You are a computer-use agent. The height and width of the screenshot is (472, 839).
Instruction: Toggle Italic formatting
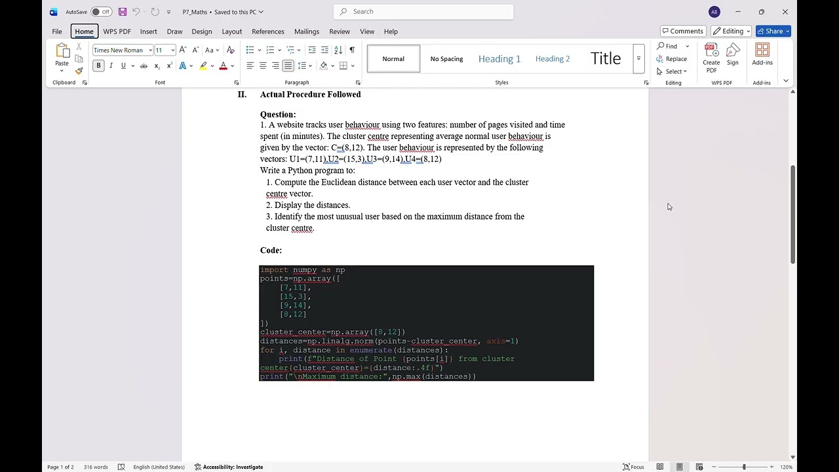tap(111, 66)
